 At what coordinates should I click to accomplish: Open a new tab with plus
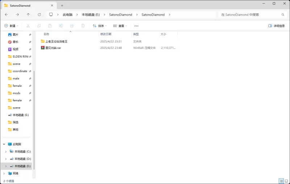pos(62,6)
